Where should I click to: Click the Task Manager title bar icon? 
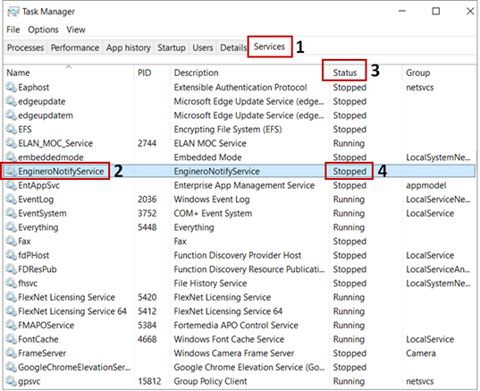click(x=13, y=12)
